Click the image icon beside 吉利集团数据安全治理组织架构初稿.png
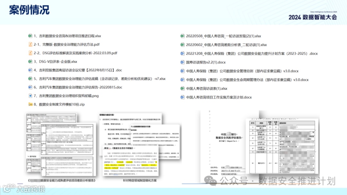This screenshot has height=195, width=347. point(30,96)
